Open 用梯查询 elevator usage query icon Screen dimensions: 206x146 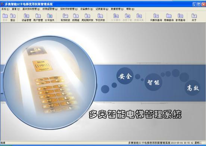pos(169,17)
